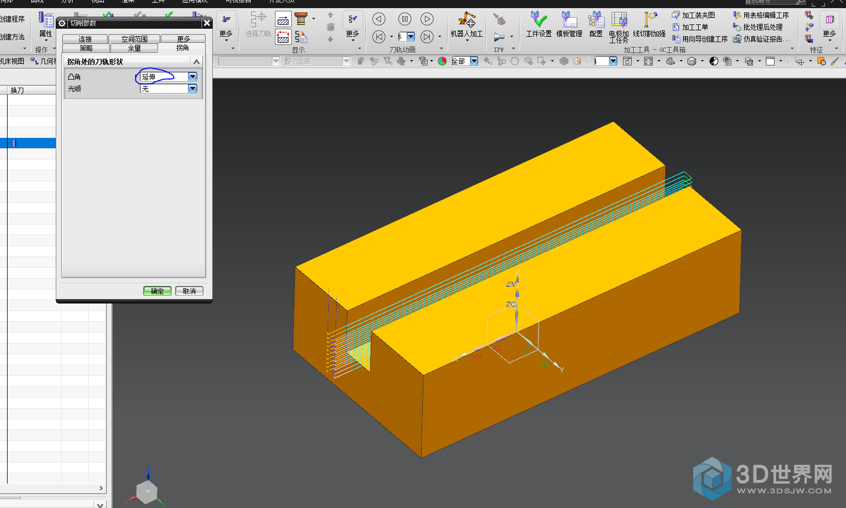Open the animation speed dropdown showing 5
This screenshot has width=846, height=508.
pyautogui.click(x=411, y=37)
